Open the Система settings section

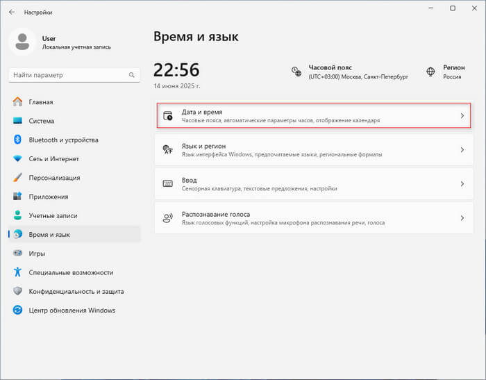click(x=42, y=121)
